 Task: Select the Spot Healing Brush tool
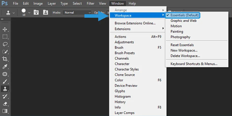click(x=5, y=74)
